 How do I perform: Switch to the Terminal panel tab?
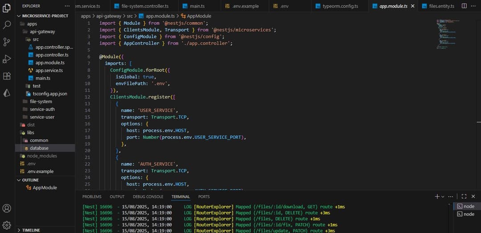point(181,197)
